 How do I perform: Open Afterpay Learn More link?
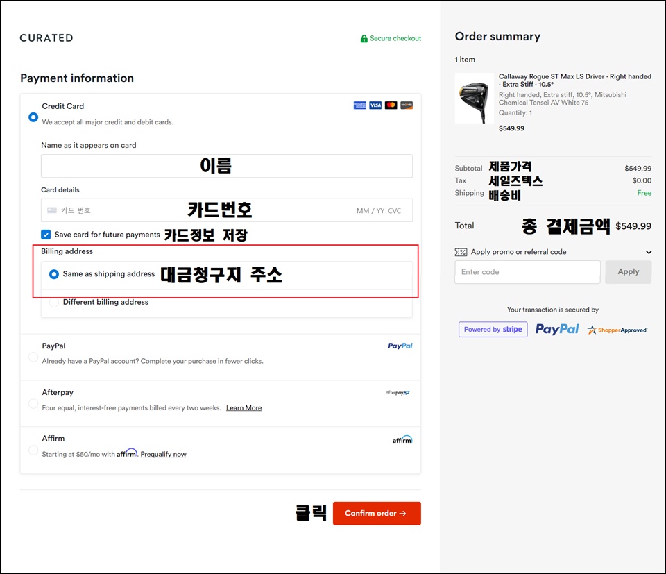click(244, 408)
